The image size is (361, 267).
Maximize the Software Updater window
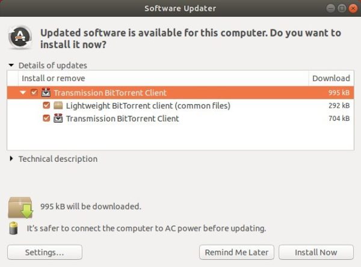pyautogui.click(x=342, y=8)
